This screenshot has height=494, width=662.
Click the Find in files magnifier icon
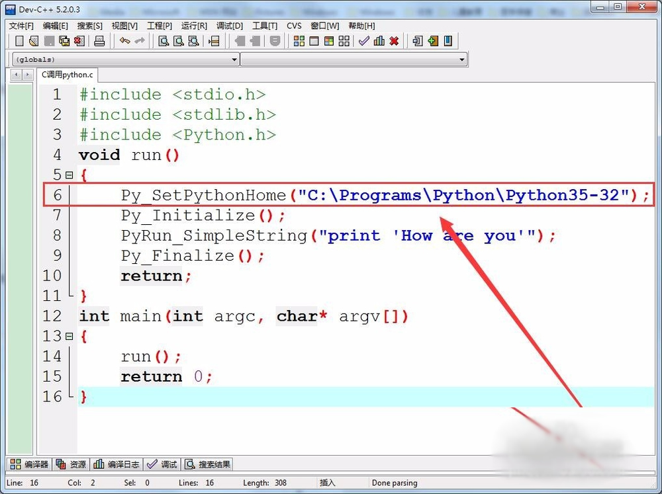pos(194,41)
